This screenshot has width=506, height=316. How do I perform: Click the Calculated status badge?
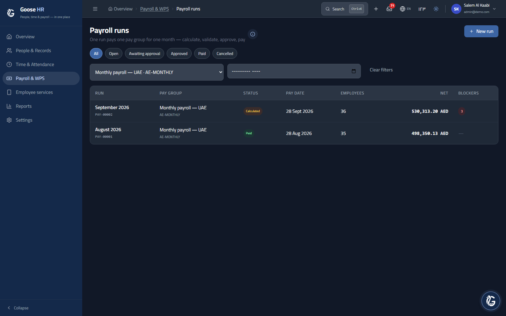(253, 111)
